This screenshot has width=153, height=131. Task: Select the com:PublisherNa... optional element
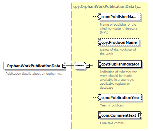pos(120,17)
